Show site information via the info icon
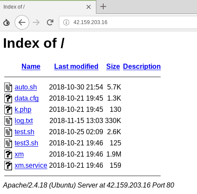197x194 pixels. coord(66,22)
